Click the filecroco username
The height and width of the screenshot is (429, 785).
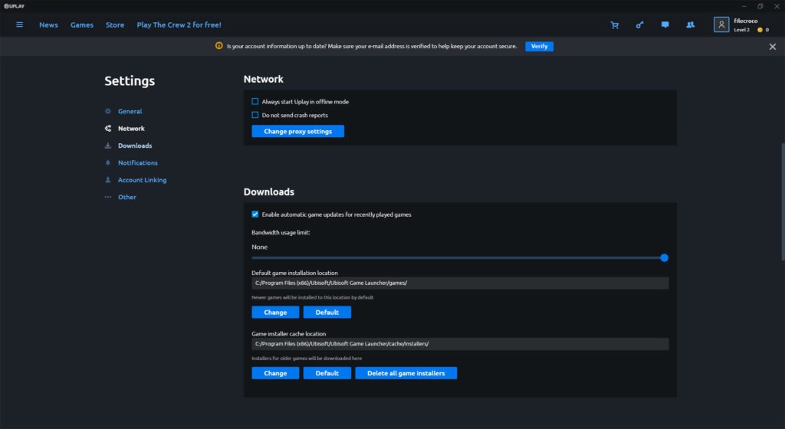[x=745, y=21]
